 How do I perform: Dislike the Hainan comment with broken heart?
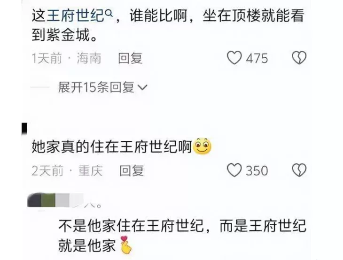[299, 58]
